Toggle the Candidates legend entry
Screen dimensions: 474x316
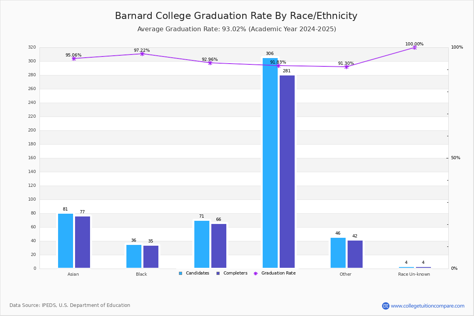click(x=194, y=273)
